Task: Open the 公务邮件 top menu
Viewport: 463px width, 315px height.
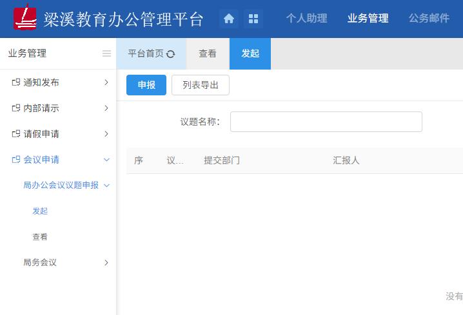Action: [x=429, y=18]
